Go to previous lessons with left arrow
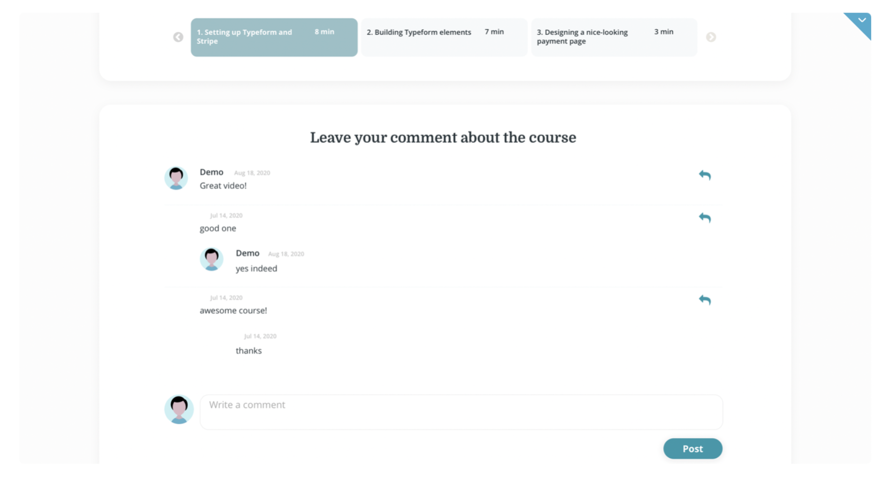The width and height of the screenshot is (896, 479). [x=178, y=37]
